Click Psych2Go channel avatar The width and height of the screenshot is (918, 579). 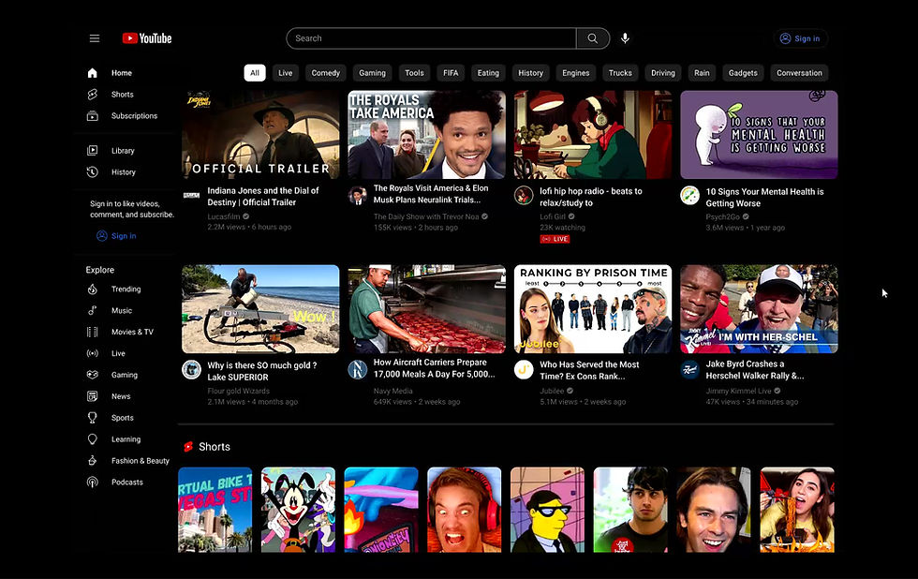[x=690, y=196]
